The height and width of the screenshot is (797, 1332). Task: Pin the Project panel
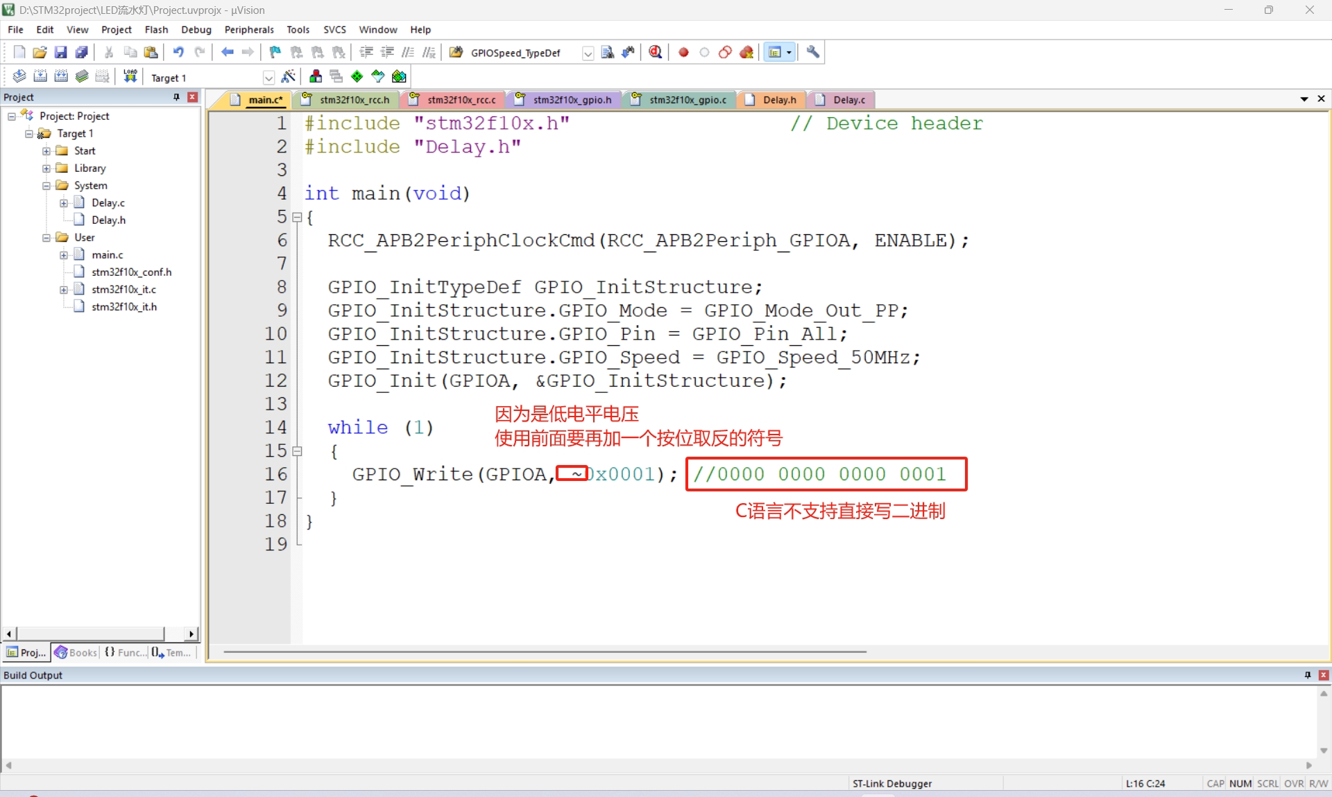[x=176, y=97]
